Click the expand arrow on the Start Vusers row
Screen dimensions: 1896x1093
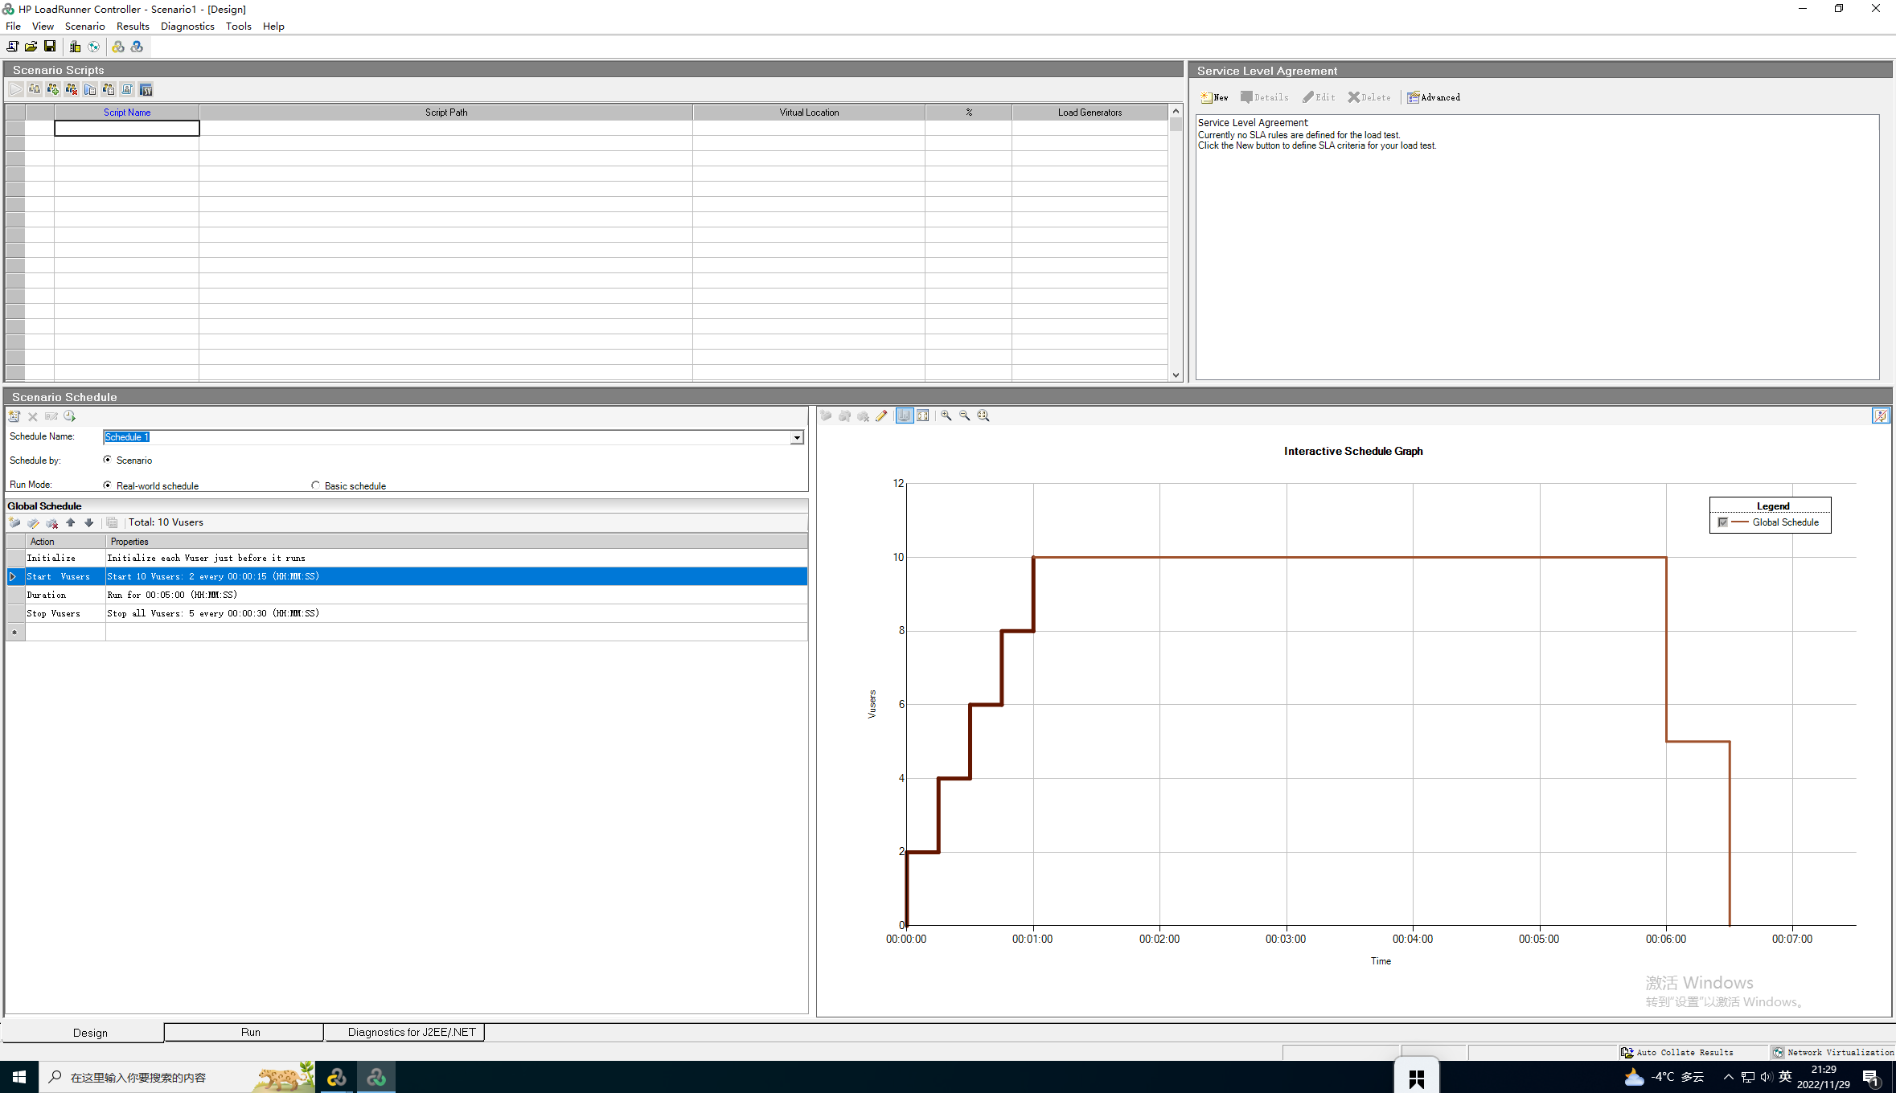(13, 576)
